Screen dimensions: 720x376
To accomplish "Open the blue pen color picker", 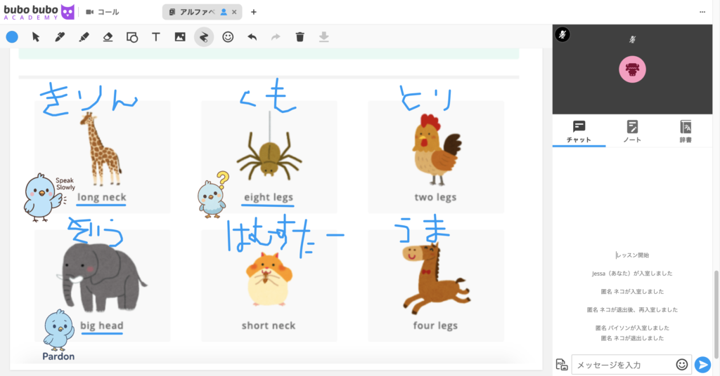I will pyautogui.click(x=12, y=37).
